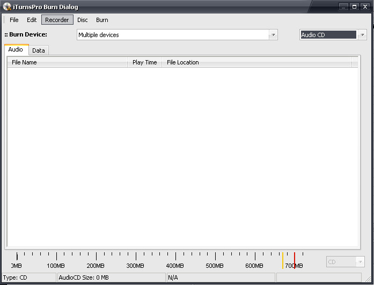Open the File menu
This screenshot has height=285, width=374.
pyautogui.click(x=14, y=20)
